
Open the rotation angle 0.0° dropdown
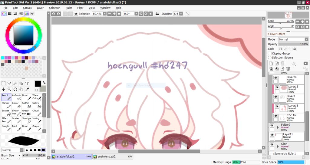136,14
